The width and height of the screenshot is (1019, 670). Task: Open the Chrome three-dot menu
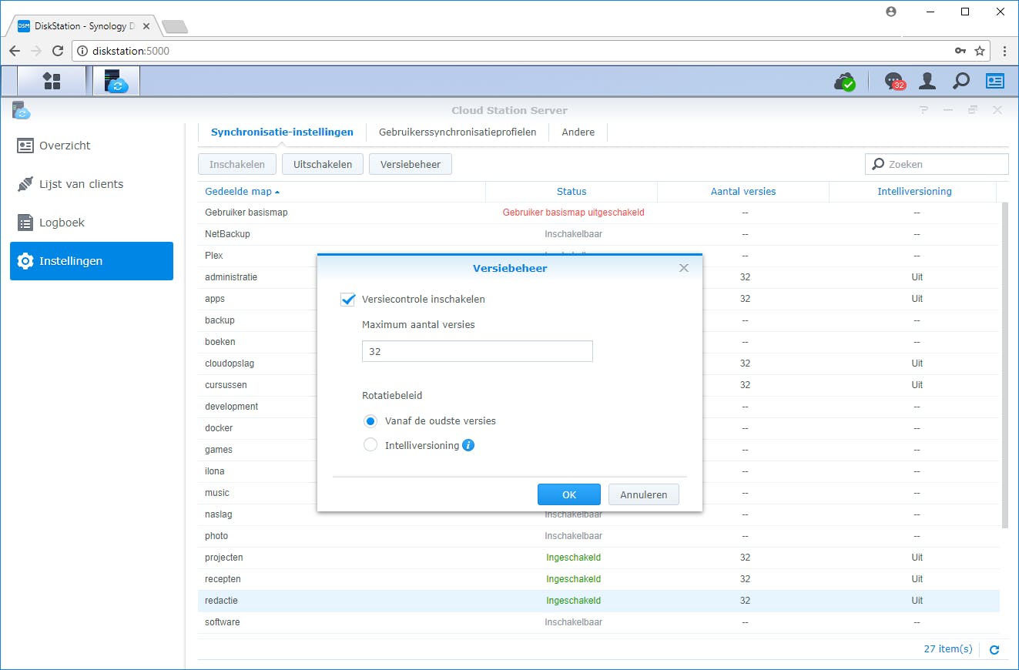pyautogui.click(x=1004, y=51)
